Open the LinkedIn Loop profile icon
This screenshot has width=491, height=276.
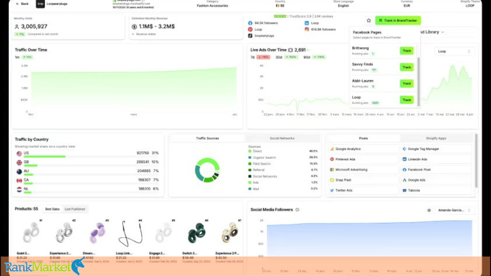coord(307,23)
